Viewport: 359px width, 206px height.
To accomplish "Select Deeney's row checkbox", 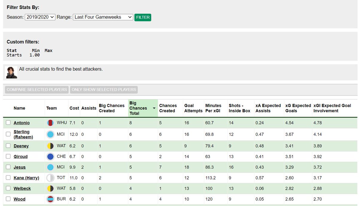I will [8, 146].
